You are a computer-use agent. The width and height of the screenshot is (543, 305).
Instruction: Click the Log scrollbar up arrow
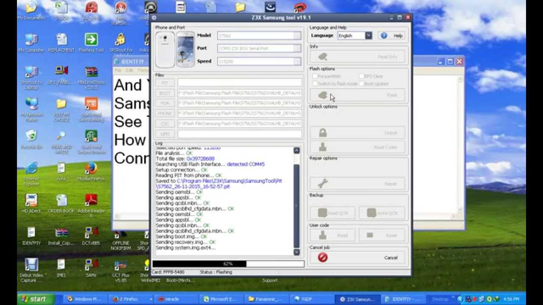(x=297, y=150)
